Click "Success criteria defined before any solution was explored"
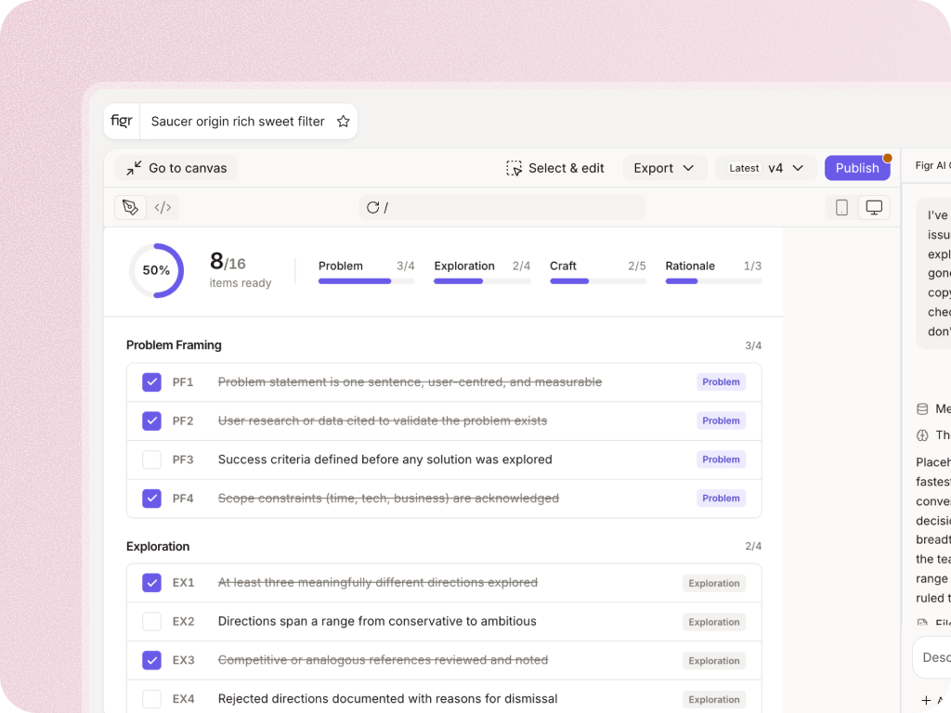 point(385,460)
